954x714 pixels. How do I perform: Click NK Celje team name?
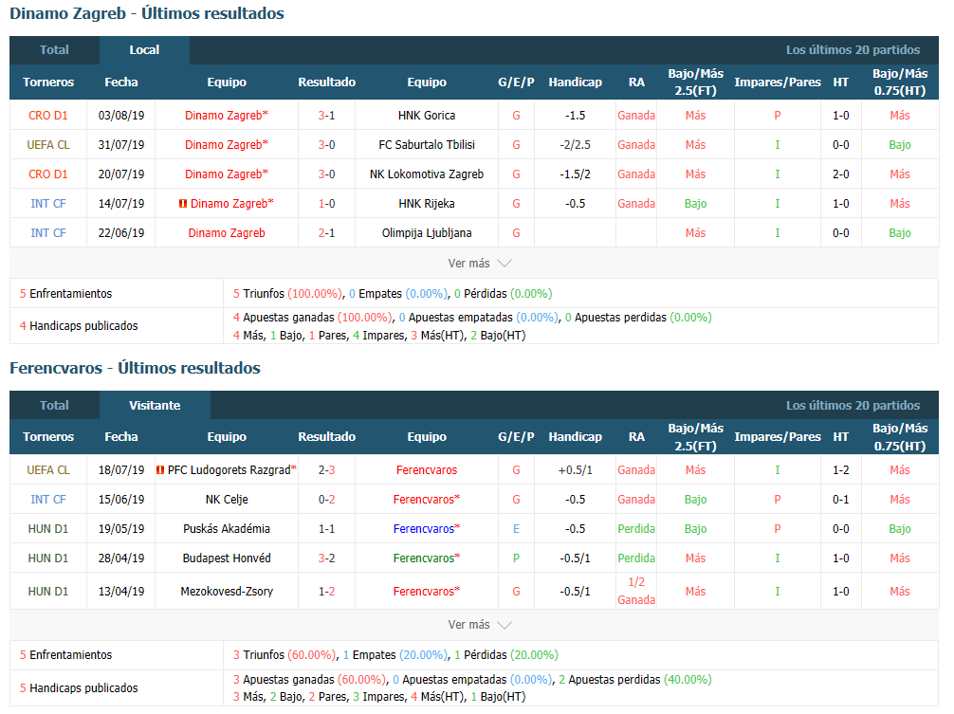(x=227, y=500)
